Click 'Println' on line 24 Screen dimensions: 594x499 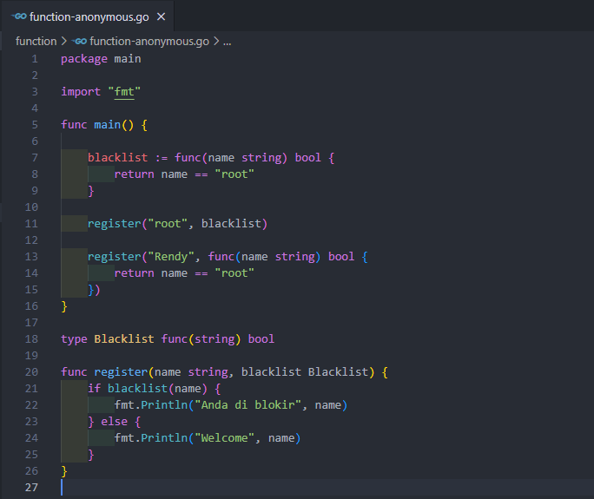(x=164, y=438)
